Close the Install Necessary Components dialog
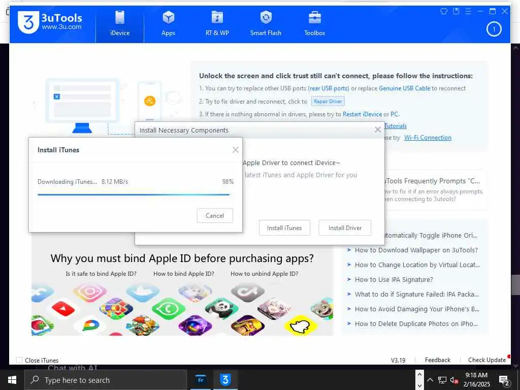520x390 pixels. pos(377,129)
